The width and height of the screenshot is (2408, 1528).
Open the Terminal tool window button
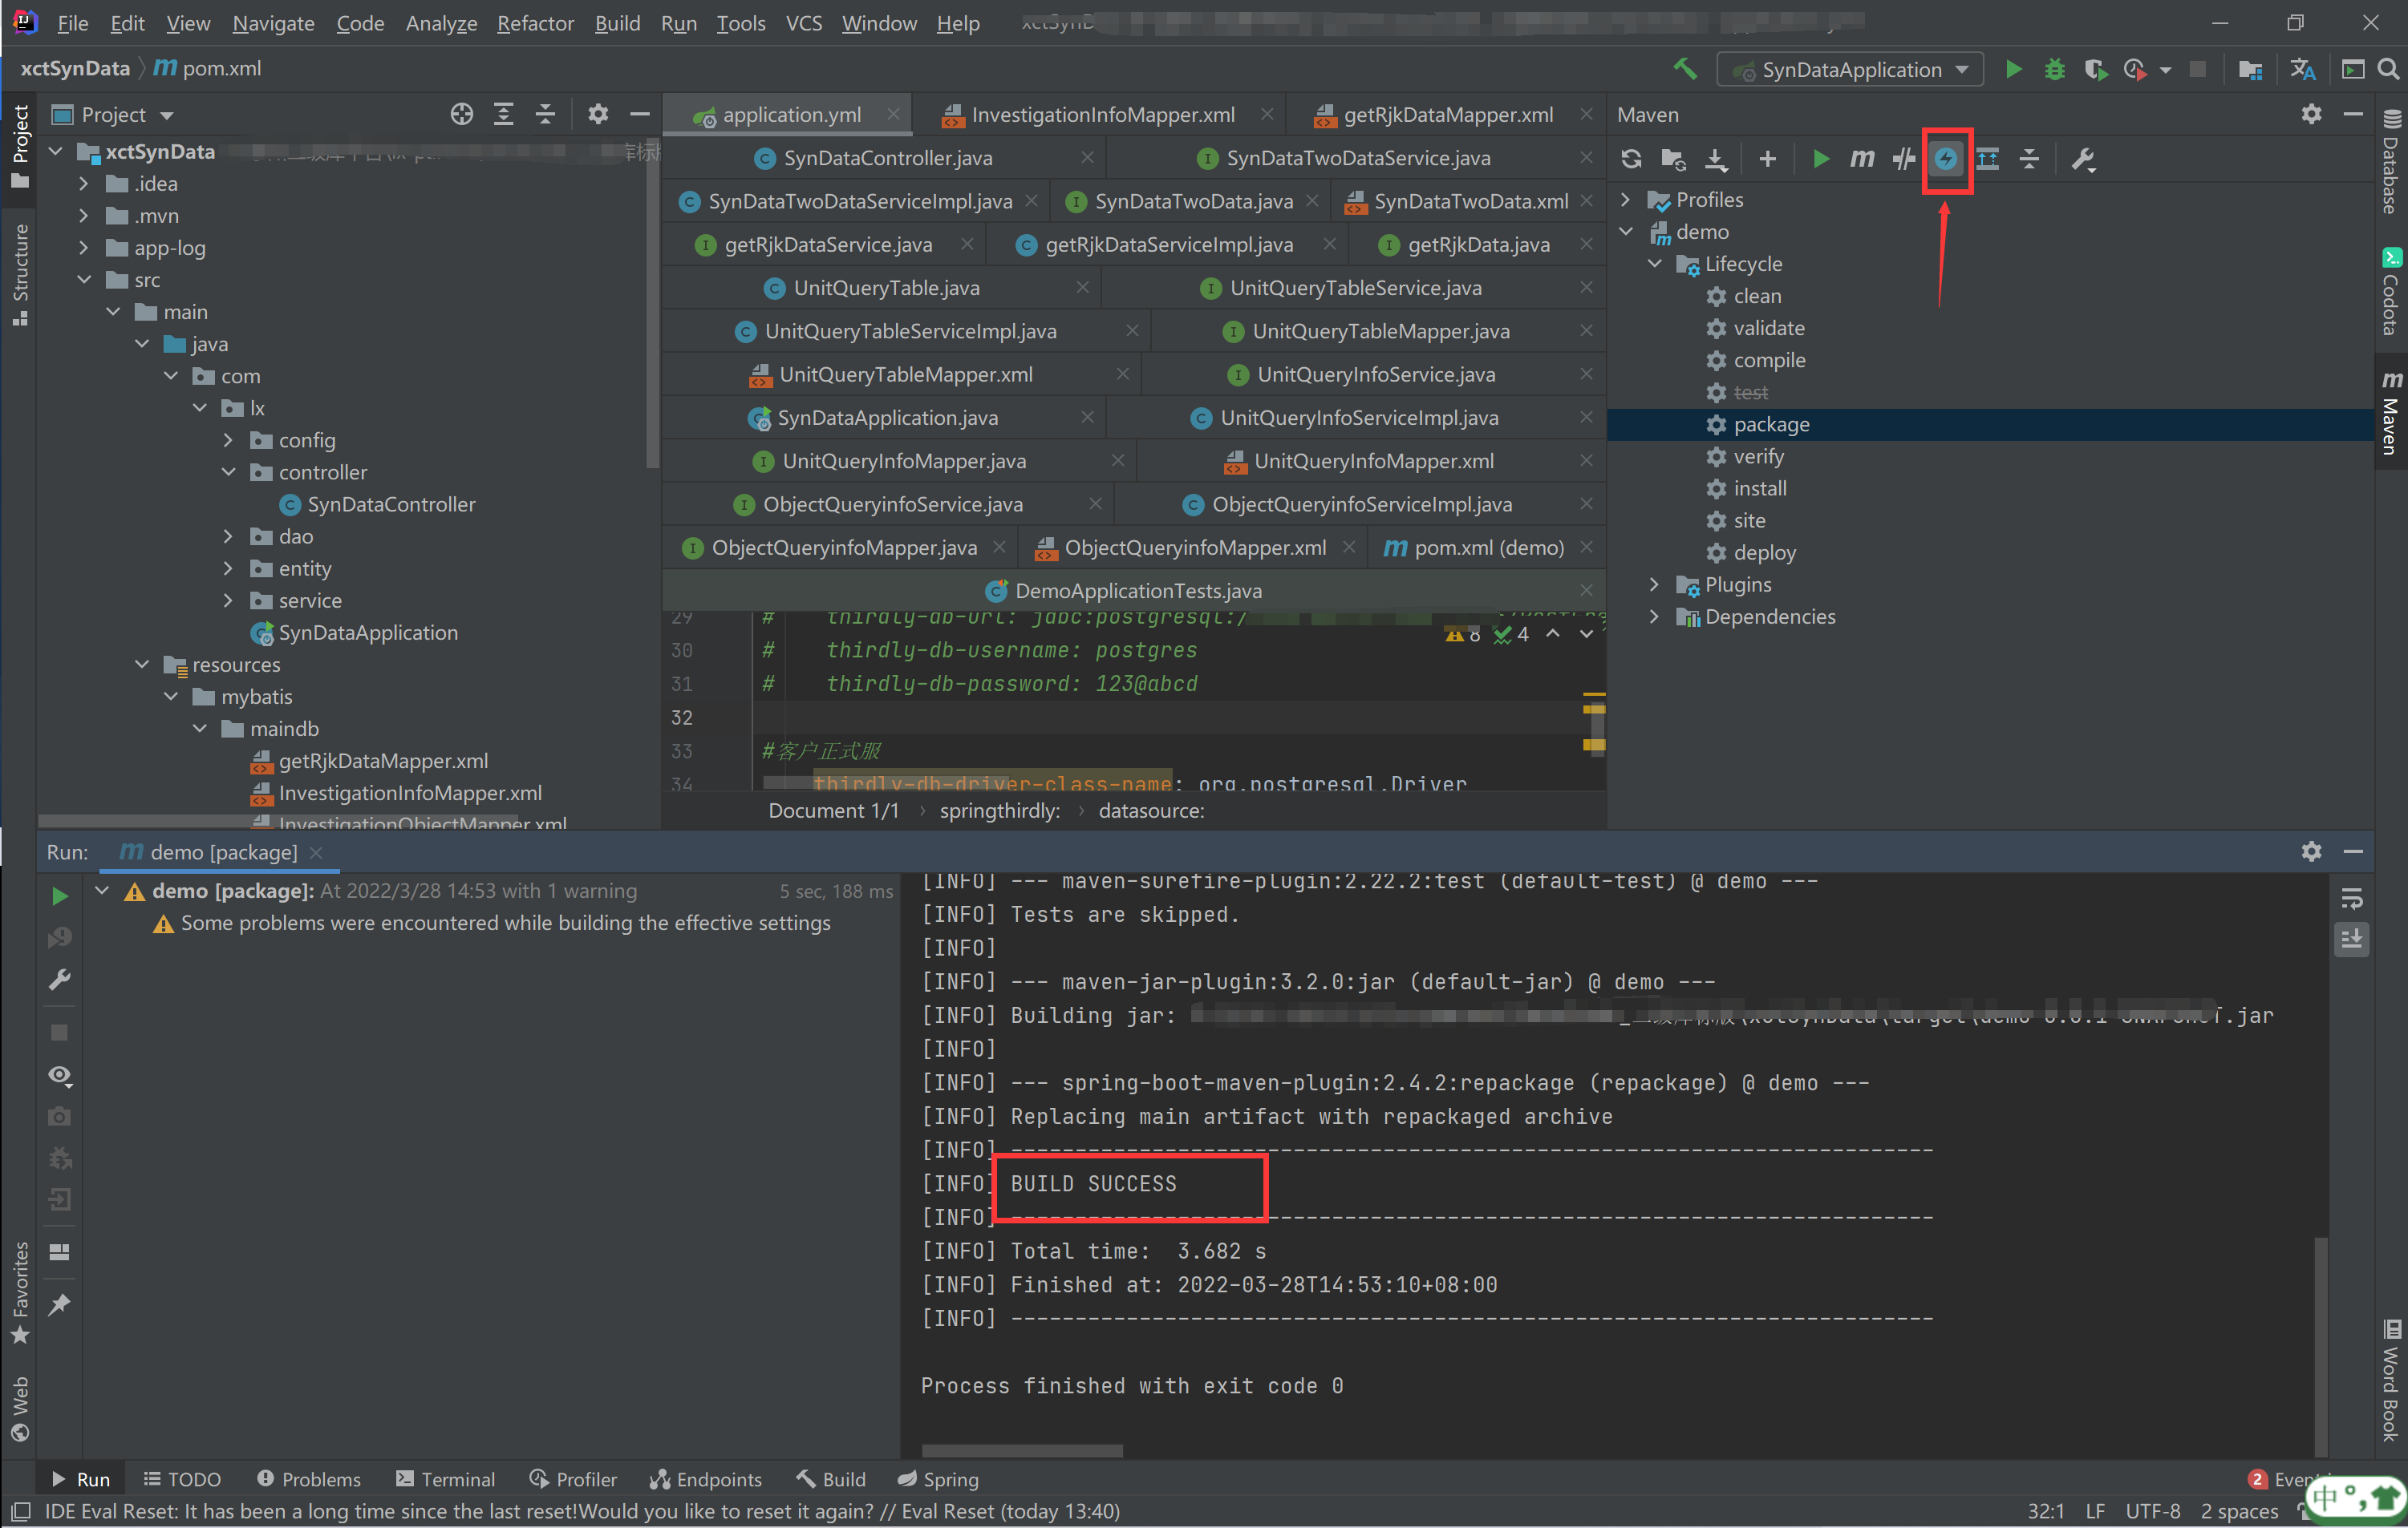(x=445, y=1479)
